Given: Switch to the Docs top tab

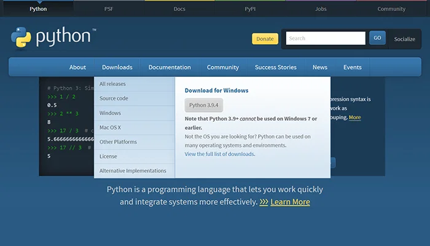Looking at the screenshot, I should (x=179, y=9).
